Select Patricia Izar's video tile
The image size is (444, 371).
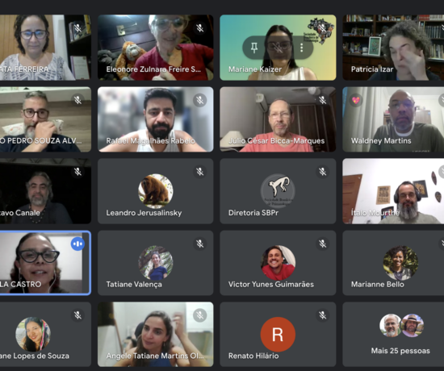pyautogui.click(x=393, y=48)
